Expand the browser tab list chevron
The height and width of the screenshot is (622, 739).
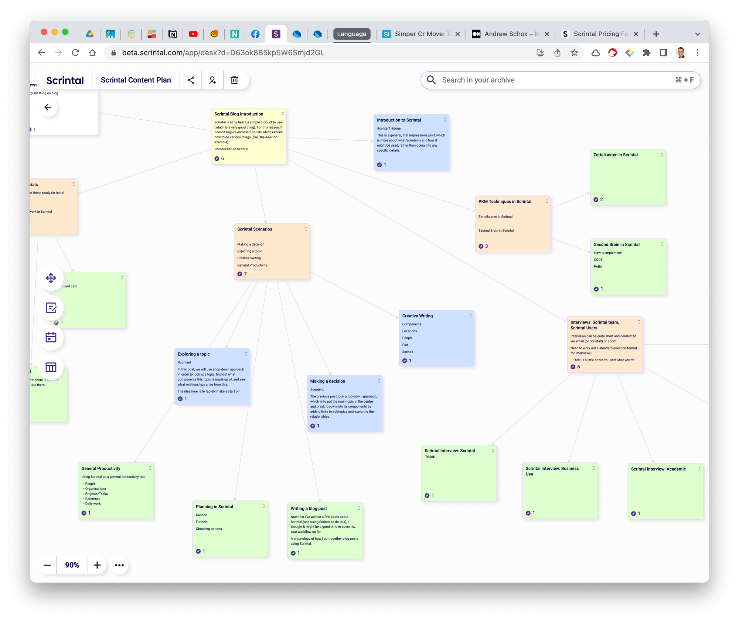click(697, 34)
